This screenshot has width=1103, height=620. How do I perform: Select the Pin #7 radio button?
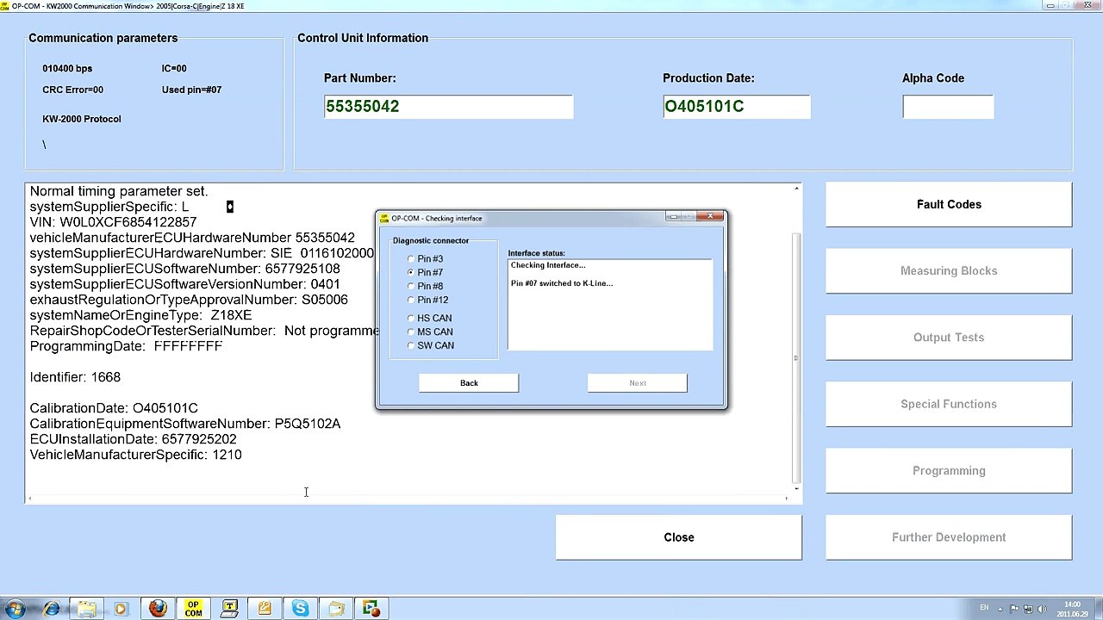pyautogui.click(x=411, y=272)
